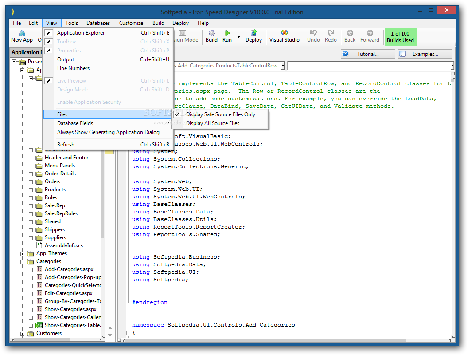Open the Databases menu
The image size is (468, 355).
tap(98, 23)
